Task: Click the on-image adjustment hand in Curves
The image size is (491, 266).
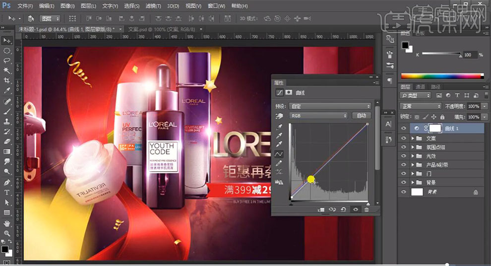Action: 279,116
